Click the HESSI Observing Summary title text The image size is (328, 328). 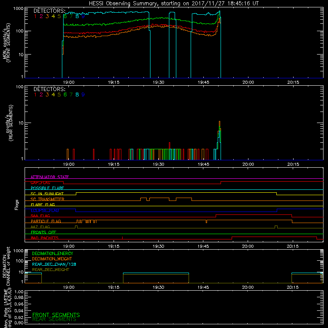[x=174, y=4]
